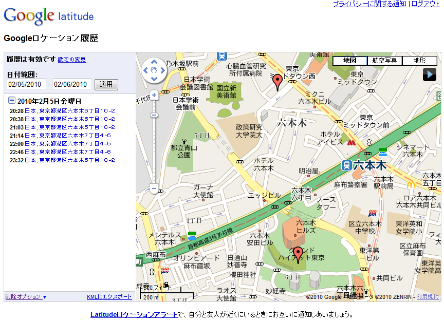444x321 pixels.
Task: Collapse the 2010年2月5日金曜日 date group
Action: 12,101
